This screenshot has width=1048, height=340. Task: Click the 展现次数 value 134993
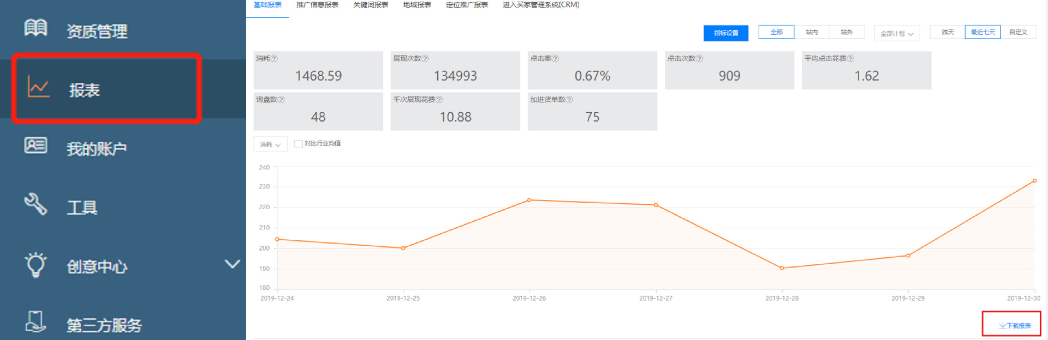(x=456, y=76)
